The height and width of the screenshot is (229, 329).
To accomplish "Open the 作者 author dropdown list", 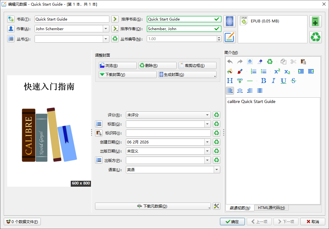I will (x=106, y=29).
